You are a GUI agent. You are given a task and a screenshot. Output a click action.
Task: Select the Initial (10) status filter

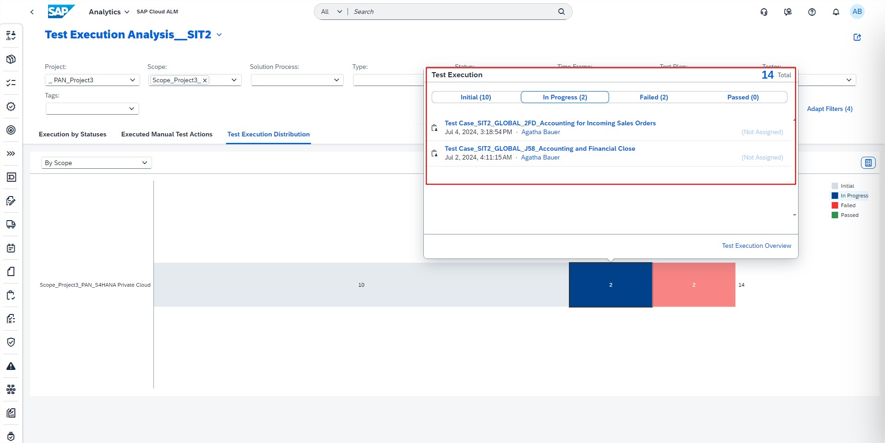(476, 97)
